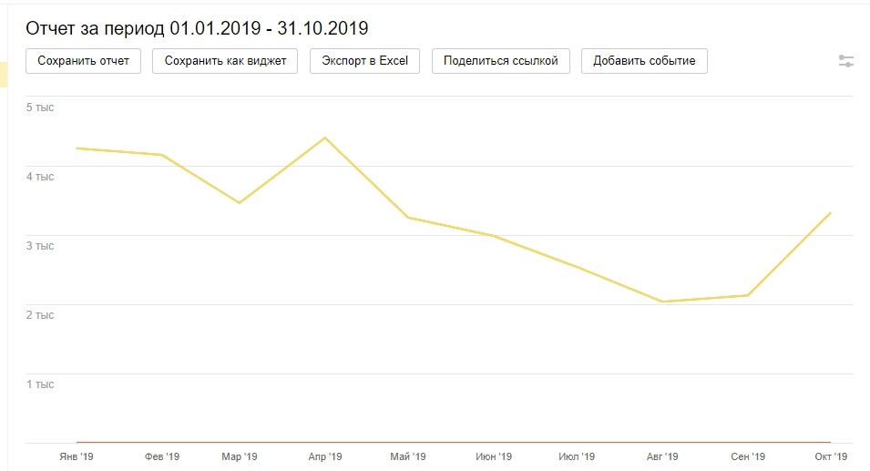The width and height of the screenshot is (870, 471).
Task: Click the March dip on yellow line
Action: coord(240,203)
